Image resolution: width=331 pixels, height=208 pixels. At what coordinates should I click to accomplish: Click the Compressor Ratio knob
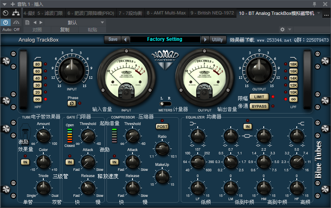click(162, 149)
